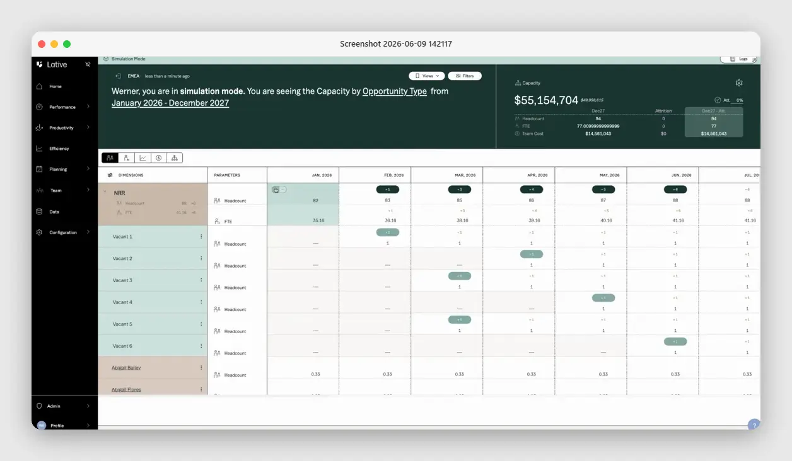
Task: Select the line chart view tab icon
Action: (143, 157)
